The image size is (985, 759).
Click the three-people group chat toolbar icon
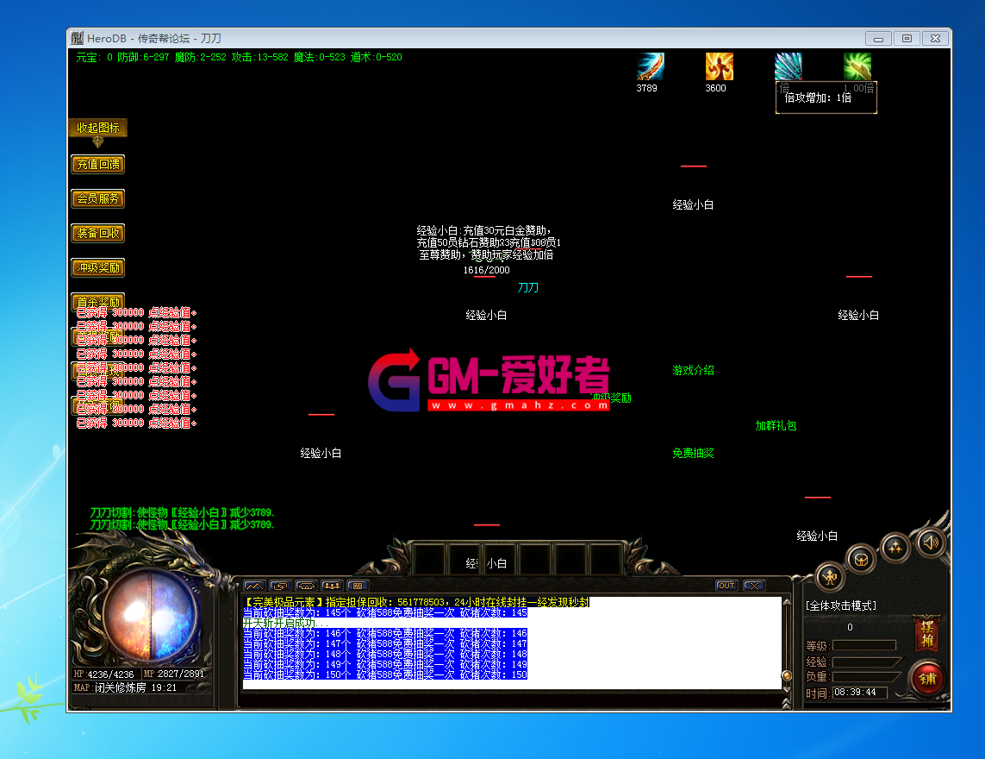tap(332, 586)
